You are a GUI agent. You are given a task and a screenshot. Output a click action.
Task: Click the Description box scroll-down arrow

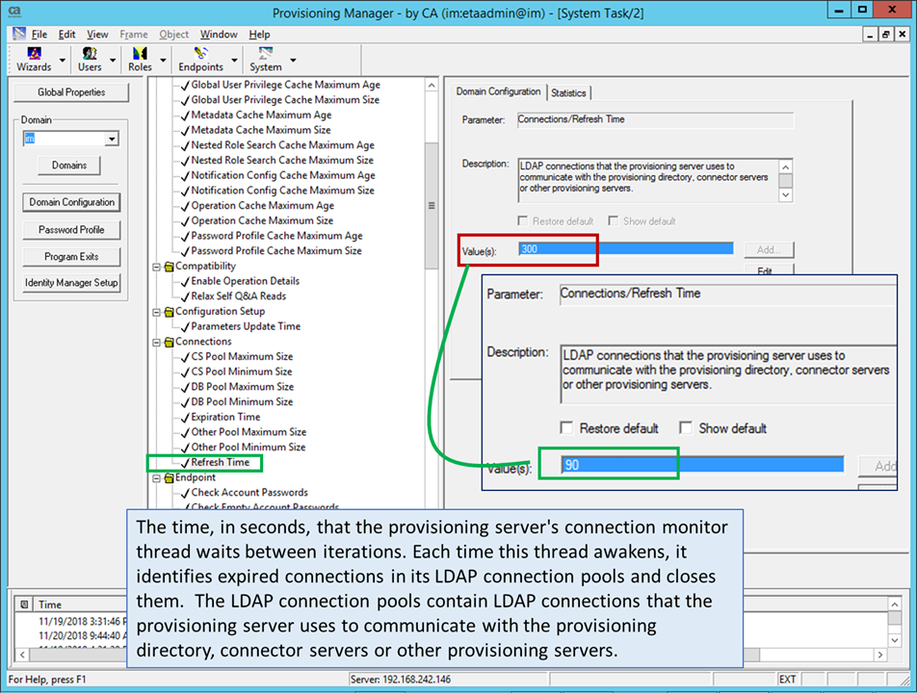(x=786, y=195)
